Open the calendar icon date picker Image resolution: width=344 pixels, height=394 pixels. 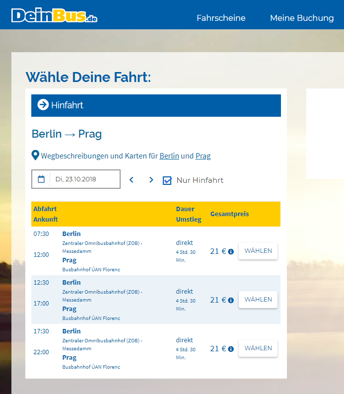(x=41, y=179)
